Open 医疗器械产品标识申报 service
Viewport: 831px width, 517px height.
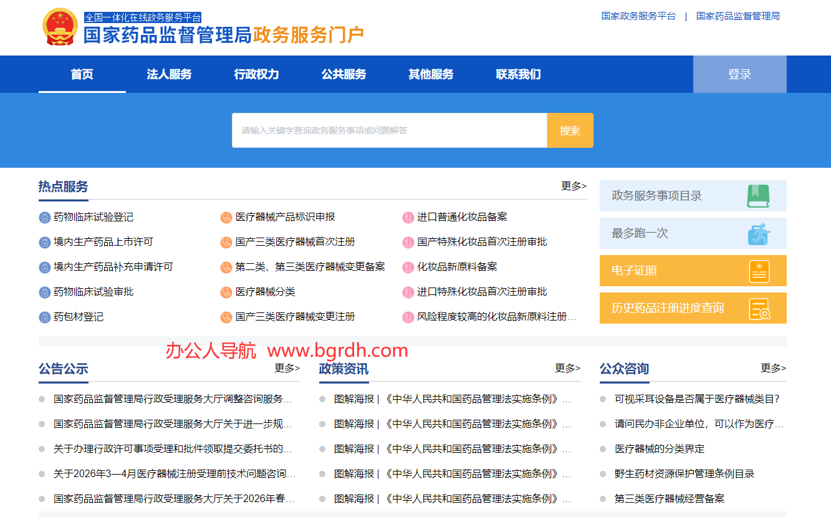286,217
